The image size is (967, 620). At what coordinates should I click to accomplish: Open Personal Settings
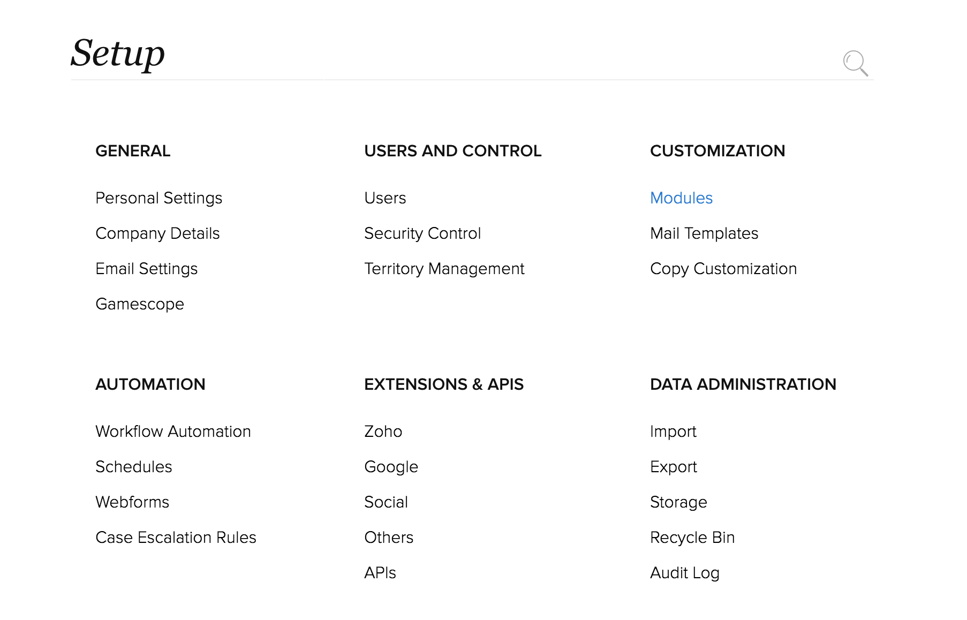[158, 198]
